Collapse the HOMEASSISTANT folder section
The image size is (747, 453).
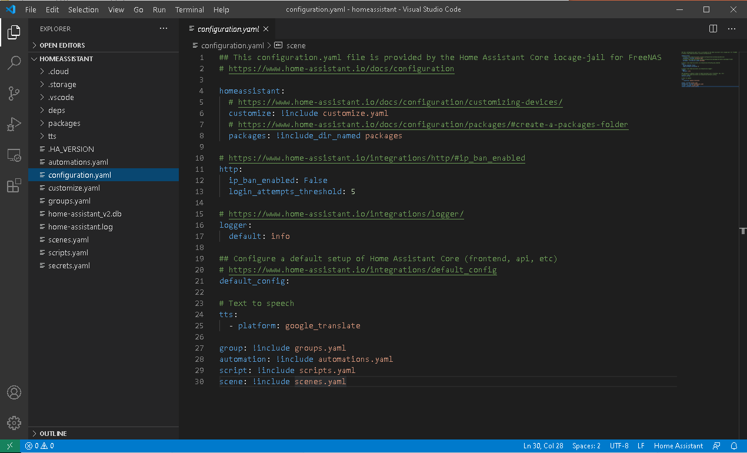click(x=104, y=59)
